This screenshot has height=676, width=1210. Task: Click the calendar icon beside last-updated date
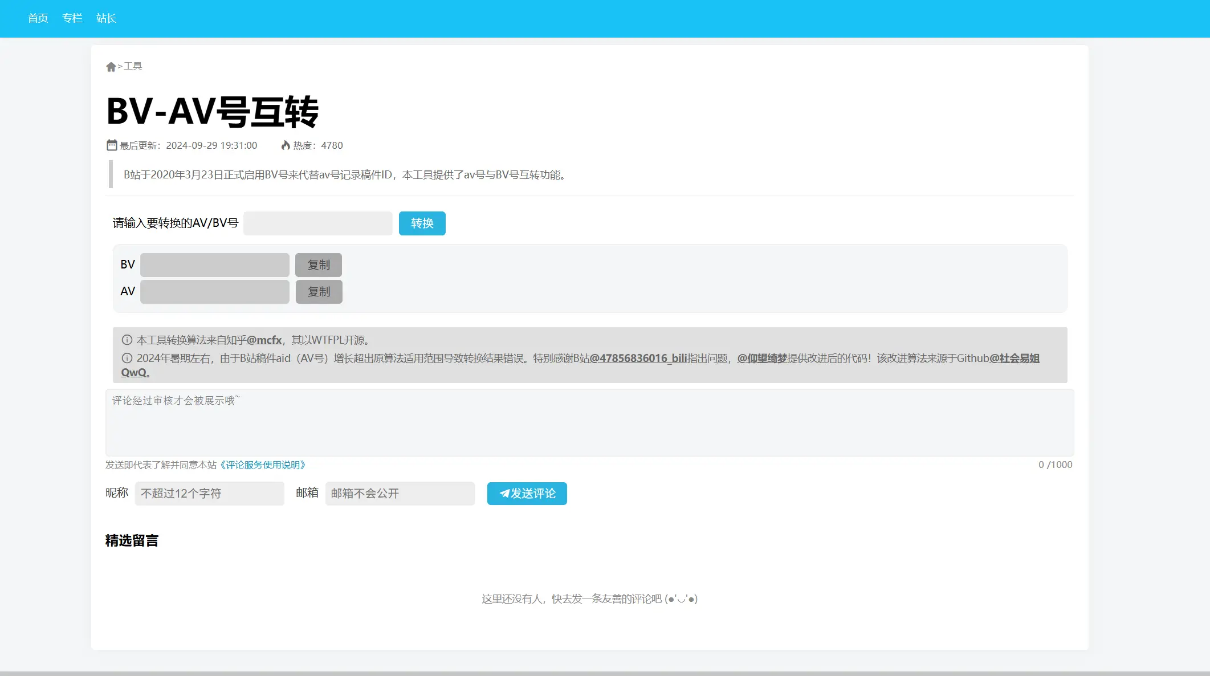[112, 145]
